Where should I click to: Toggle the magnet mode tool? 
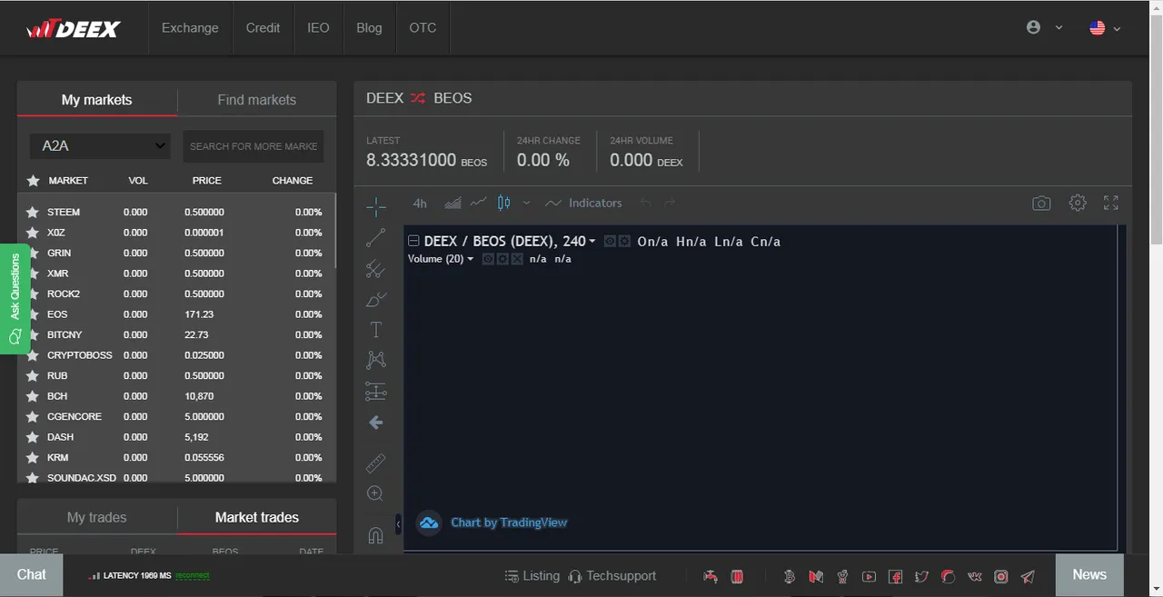pyautogui.click(x=376, y=536)
